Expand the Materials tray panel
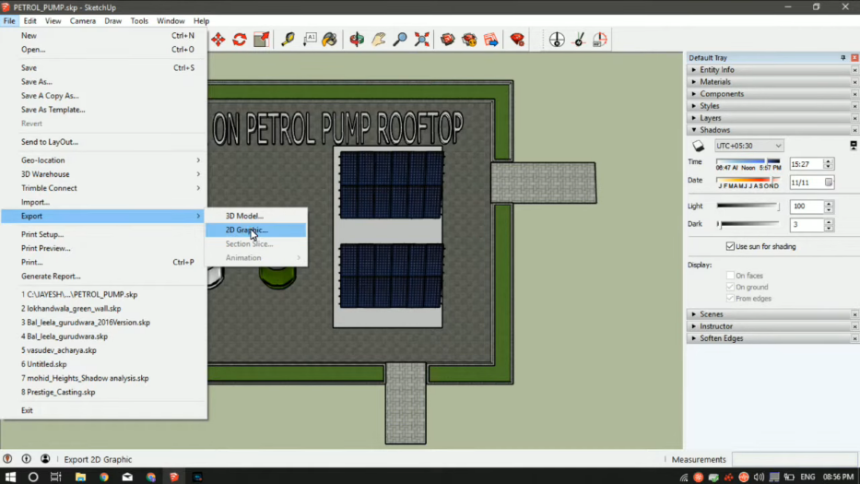860x484 pixels. (x=715, y=82)
